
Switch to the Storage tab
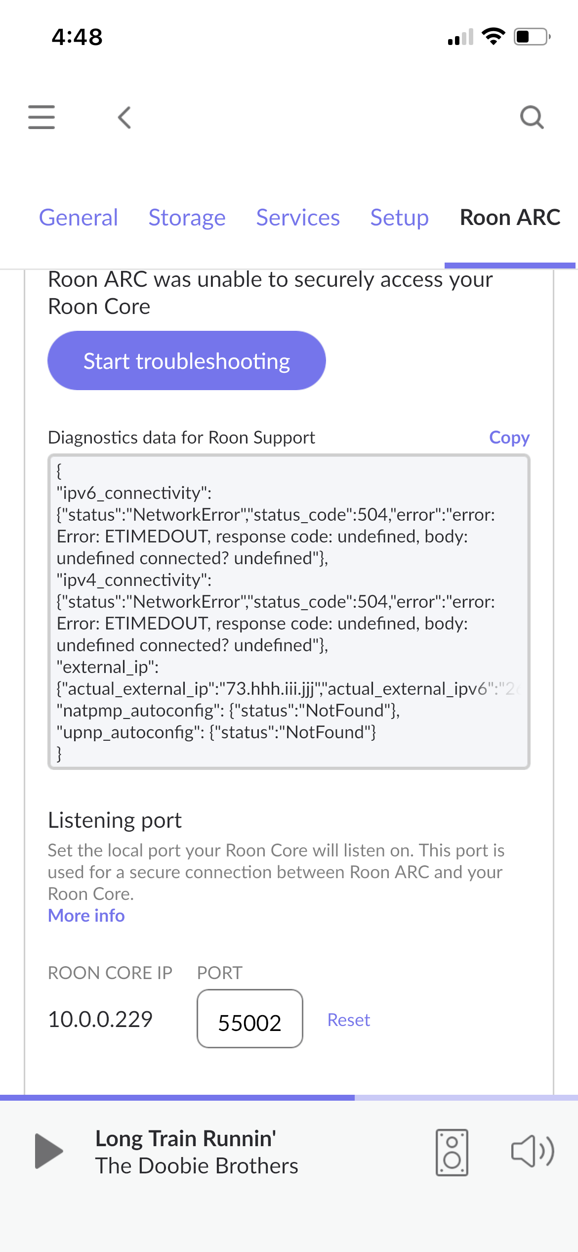187,218
